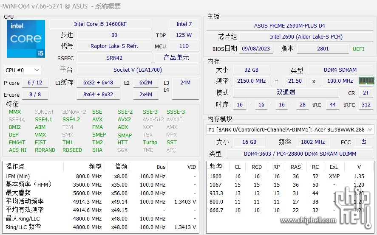The height and width of the screenshot is (235, 377).
Task: Click the DDR4-3603 / PC4-28800 type field
Action: (300, 154)
